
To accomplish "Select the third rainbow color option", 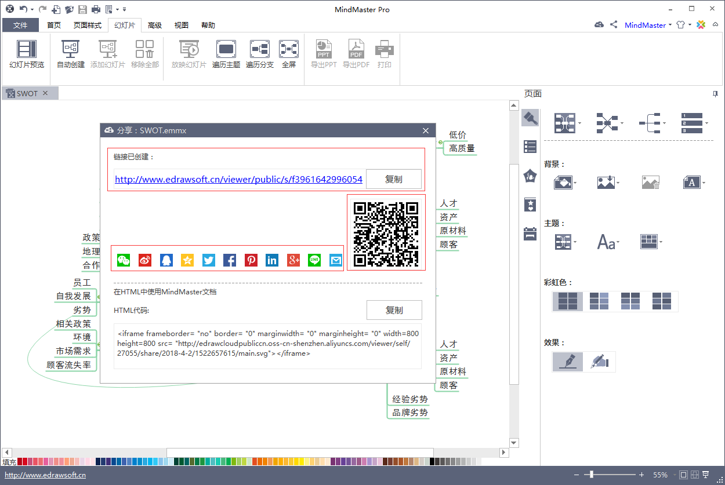I will click(630, 301).
